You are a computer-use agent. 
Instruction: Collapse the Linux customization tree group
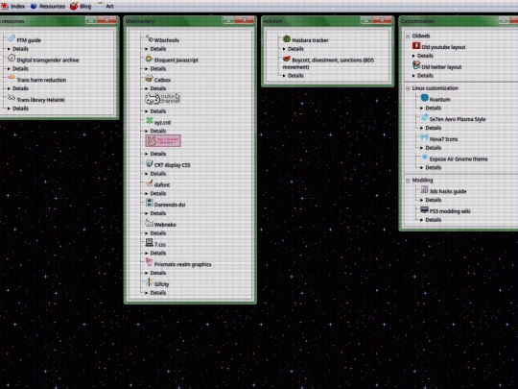(x=409, y=88)
